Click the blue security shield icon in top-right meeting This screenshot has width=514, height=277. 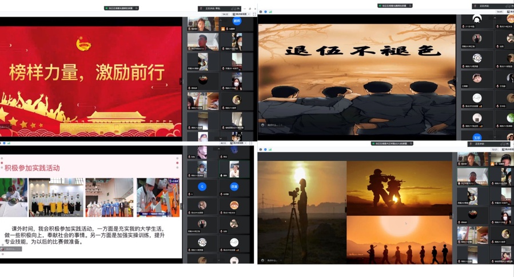(x=265, y=11)
